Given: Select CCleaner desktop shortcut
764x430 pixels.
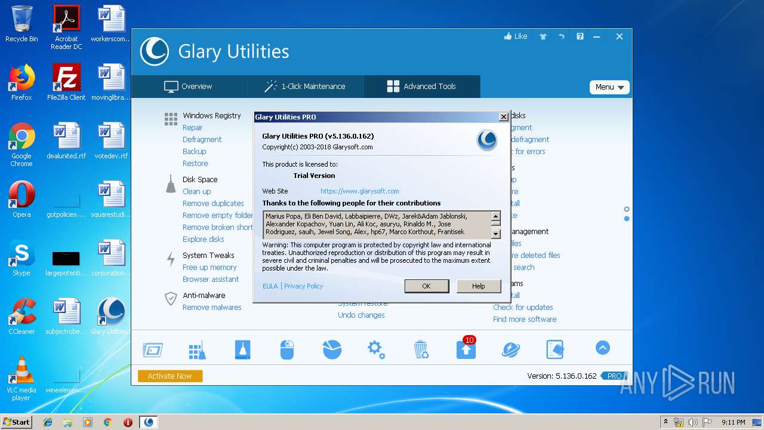Looking at the screenshot, I should click(21, 317).
